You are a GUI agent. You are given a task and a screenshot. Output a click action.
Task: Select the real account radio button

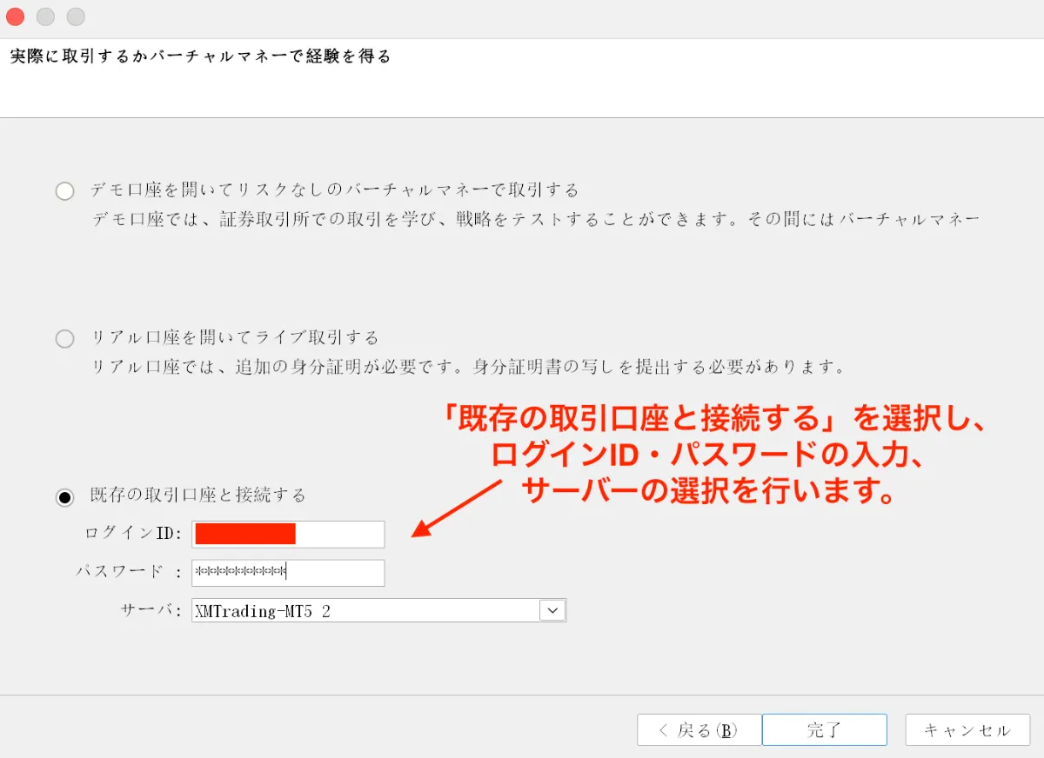pos(64,339)
